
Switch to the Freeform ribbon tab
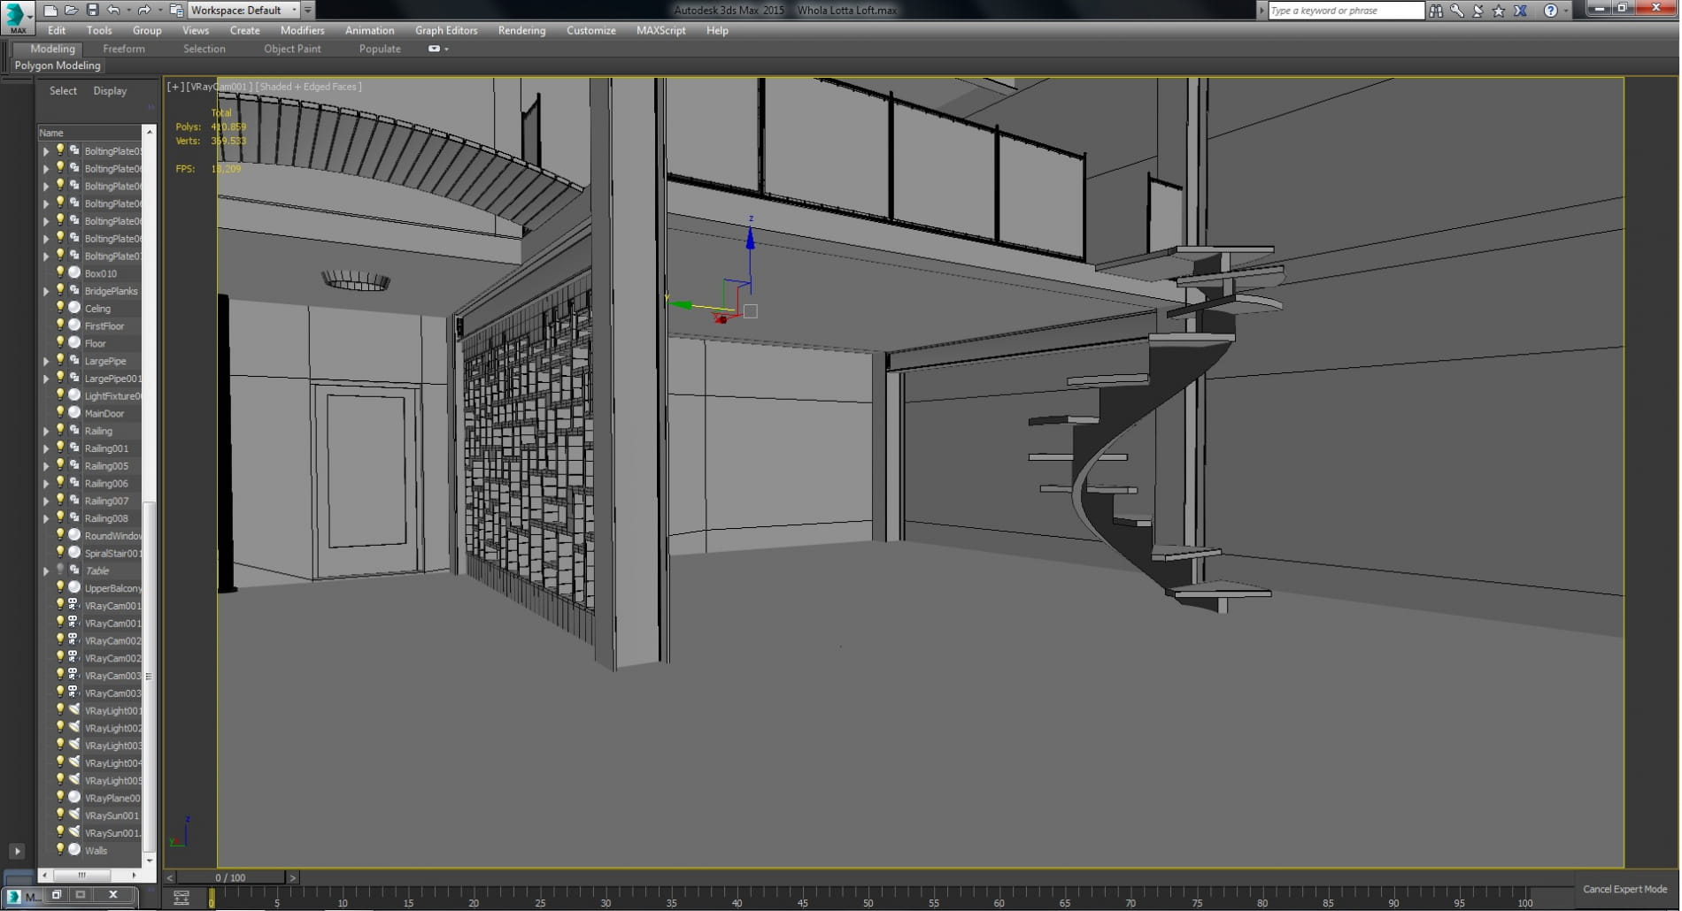pos(124,49)
